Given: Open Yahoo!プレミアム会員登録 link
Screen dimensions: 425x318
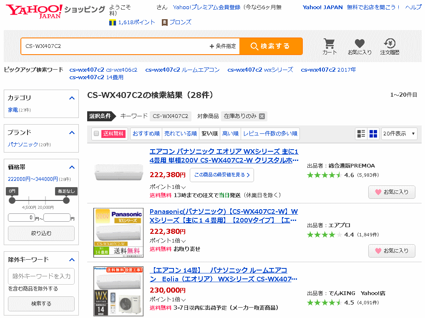Looking at the screenshot, I should click(x=206, y=8).
